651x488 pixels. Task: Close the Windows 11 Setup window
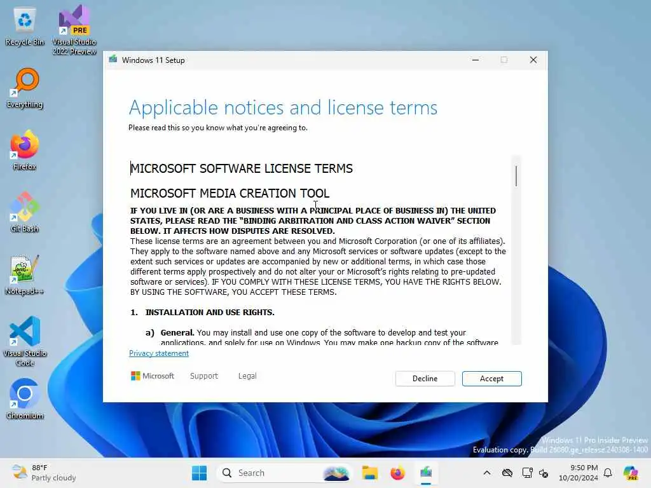(533, 60)
